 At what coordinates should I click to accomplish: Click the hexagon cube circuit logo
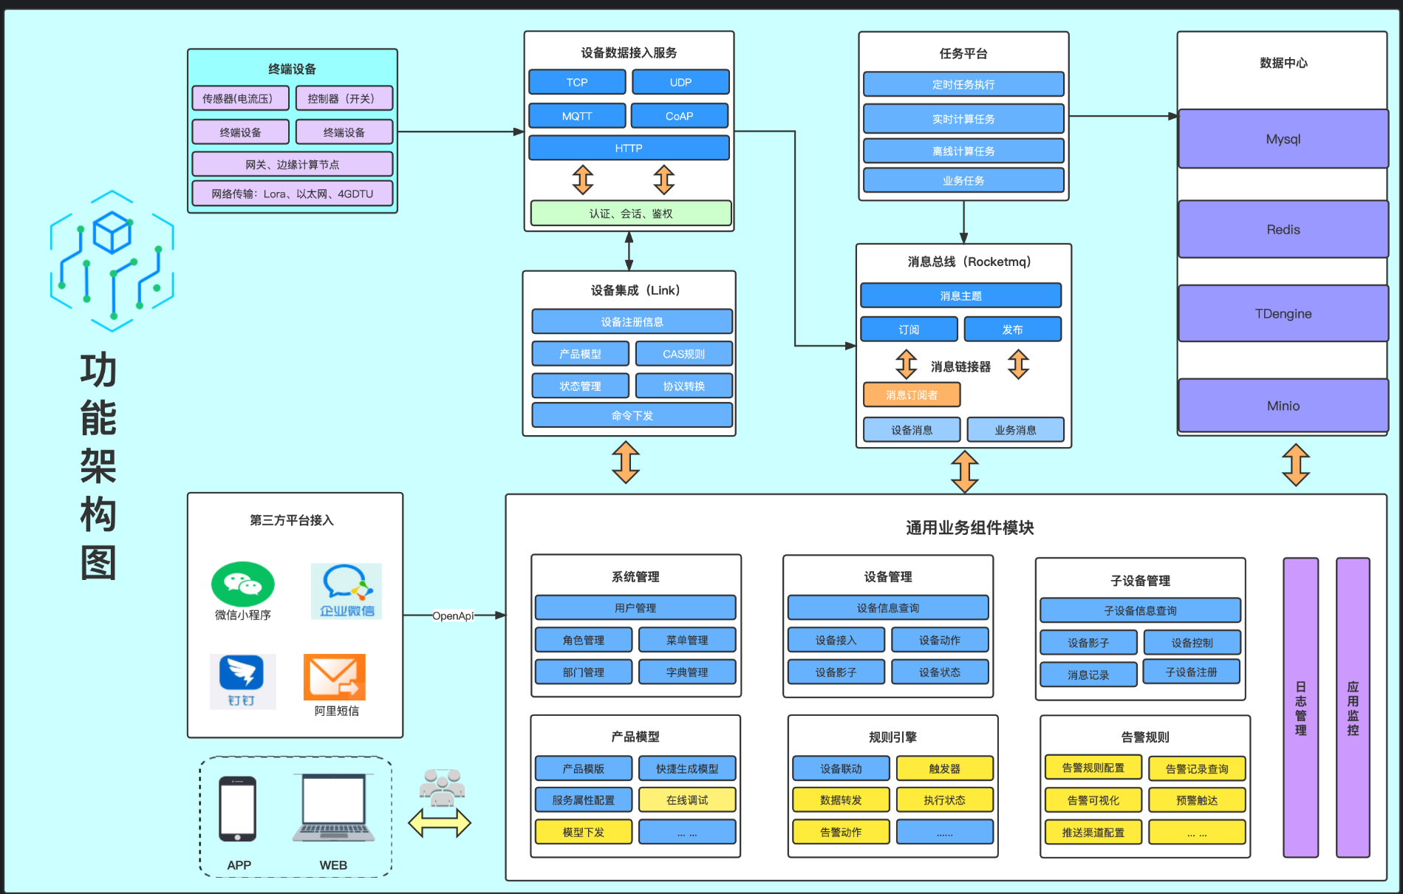click(x=112, y=261)
